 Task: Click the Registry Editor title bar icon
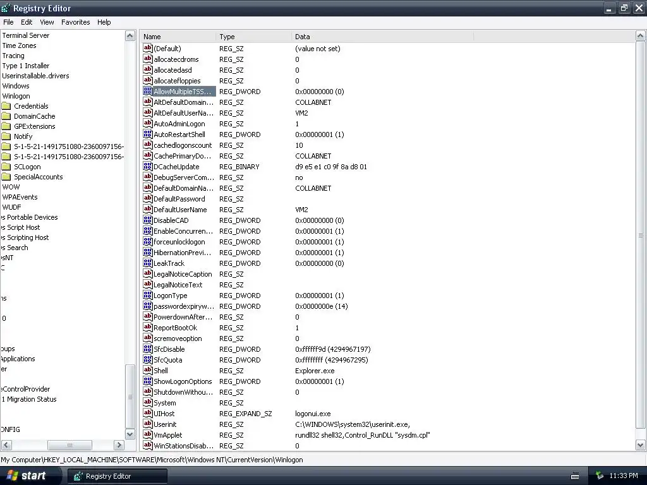[x=6, y=8]
